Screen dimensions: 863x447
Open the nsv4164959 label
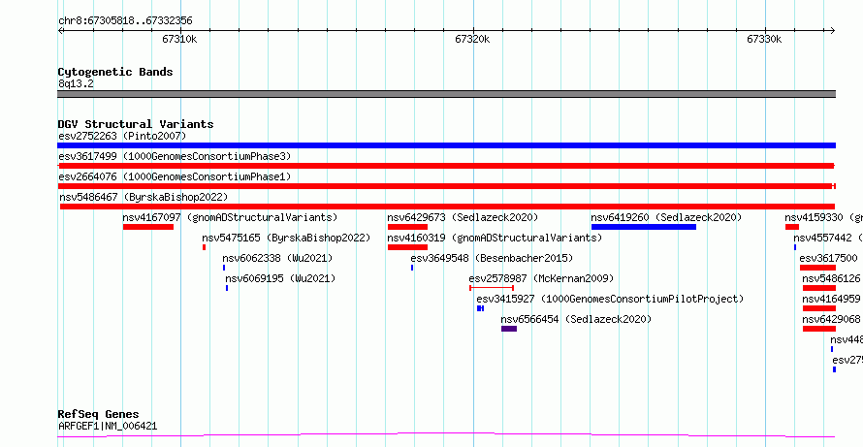[831, 299]
